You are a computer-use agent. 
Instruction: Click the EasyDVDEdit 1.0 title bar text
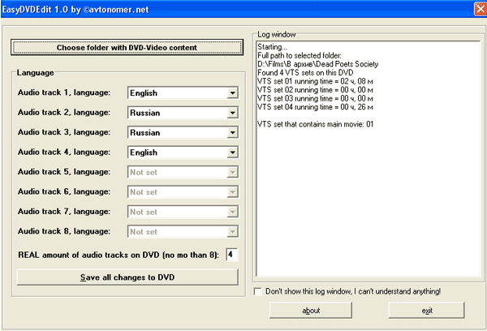pyautogui.click(x=75, y=9)
